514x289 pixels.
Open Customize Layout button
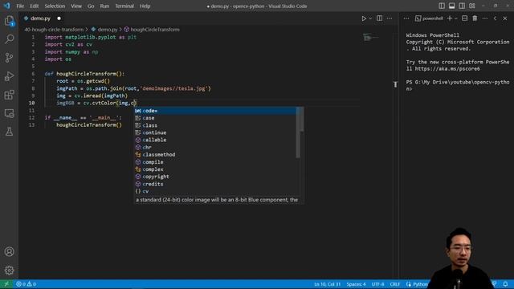click(x=472, y=6)
